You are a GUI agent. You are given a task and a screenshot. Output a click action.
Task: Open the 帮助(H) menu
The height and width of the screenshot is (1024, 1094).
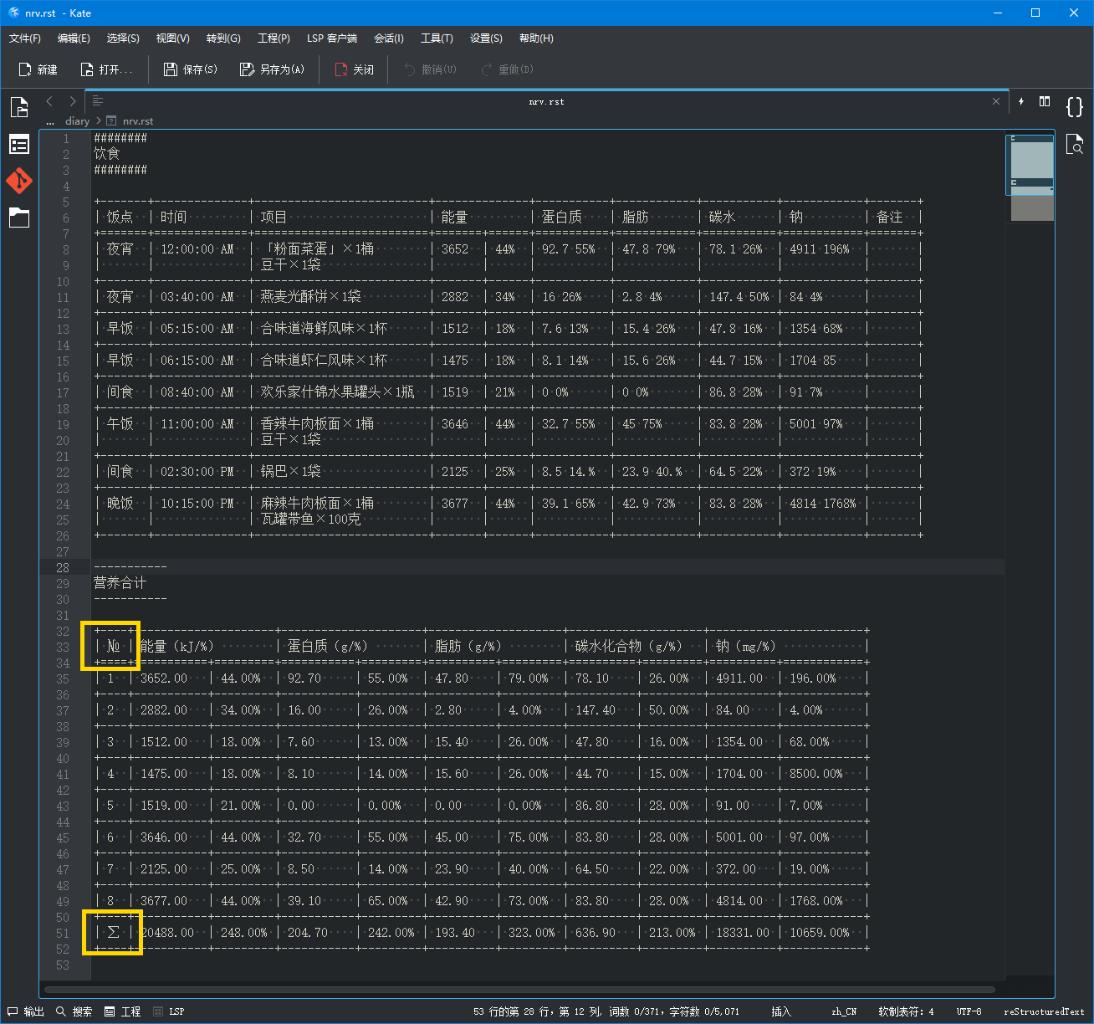pos(536,38)
